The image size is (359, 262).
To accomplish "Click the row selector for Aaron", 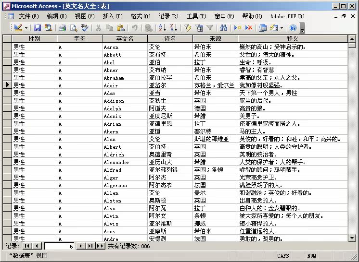I will pos(7,47).
